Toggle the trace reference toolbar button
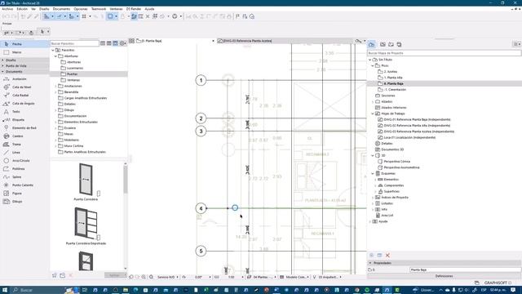 tap(134, 16)
